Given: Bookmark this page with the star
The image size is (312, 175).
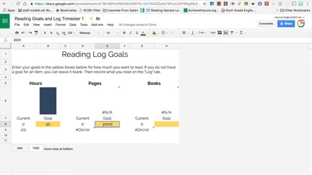Looking at the screenshot, I should coord(204,3).
